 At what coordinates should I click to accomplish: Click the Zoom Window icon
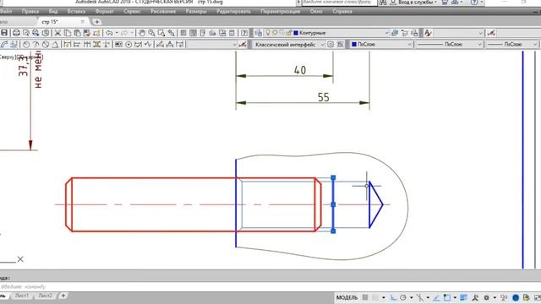tap(161, 33)
